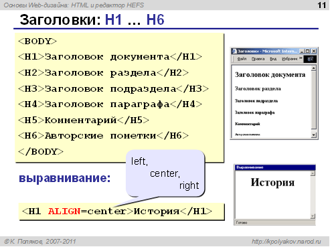Click the Windows logo throbber in IE toolbar
Image resolution: width=330 pixels, height=247 pixels.
(x=311, y=59)
